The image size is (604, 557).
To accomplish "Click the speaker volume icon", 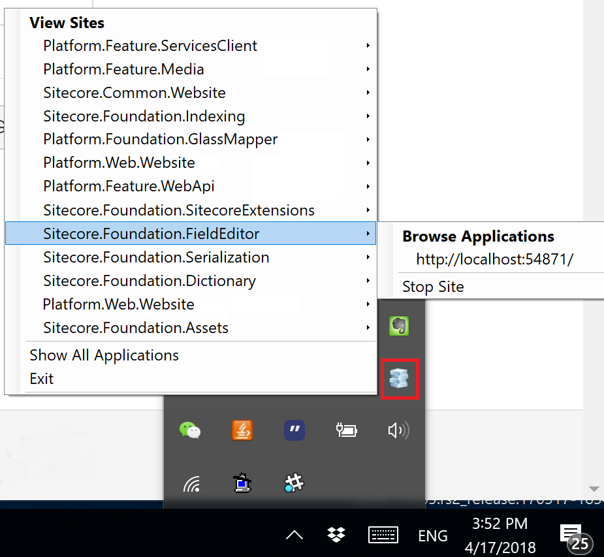I will point(398,430).
